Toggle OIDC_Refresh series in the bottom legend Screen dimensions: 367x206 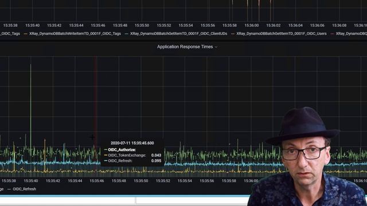pos(24,189)
